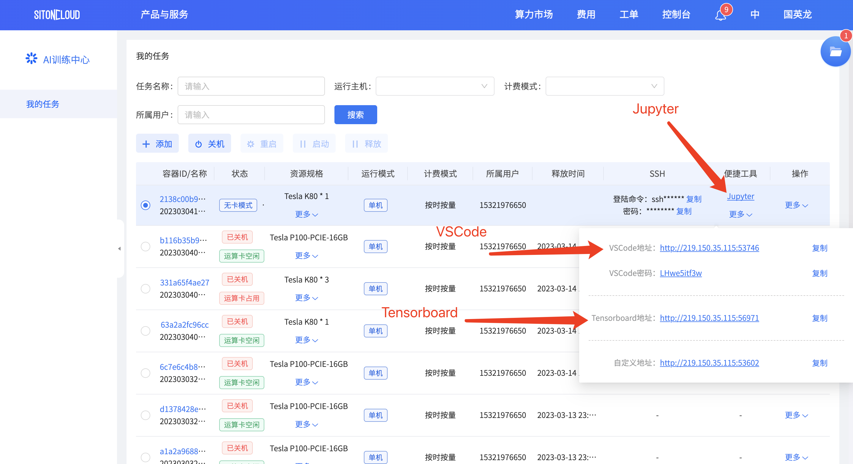
Task: Open VSCode address link ending 53746
Action: [709, 248]
